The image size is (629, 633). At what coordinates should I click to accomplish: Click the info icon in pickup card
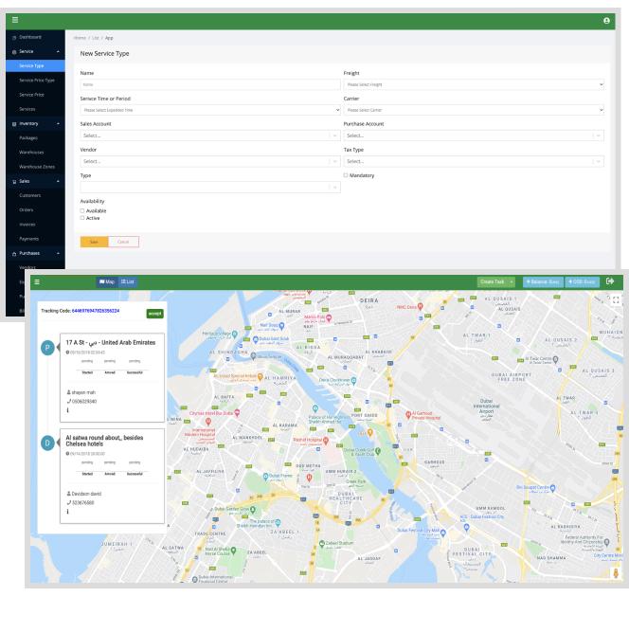click(x=68, y=410)
